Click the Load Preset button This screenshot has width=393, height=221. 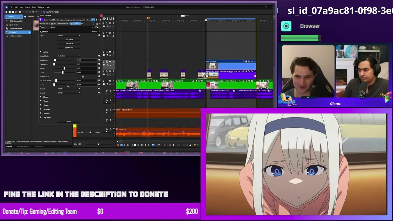pos(69,40)
